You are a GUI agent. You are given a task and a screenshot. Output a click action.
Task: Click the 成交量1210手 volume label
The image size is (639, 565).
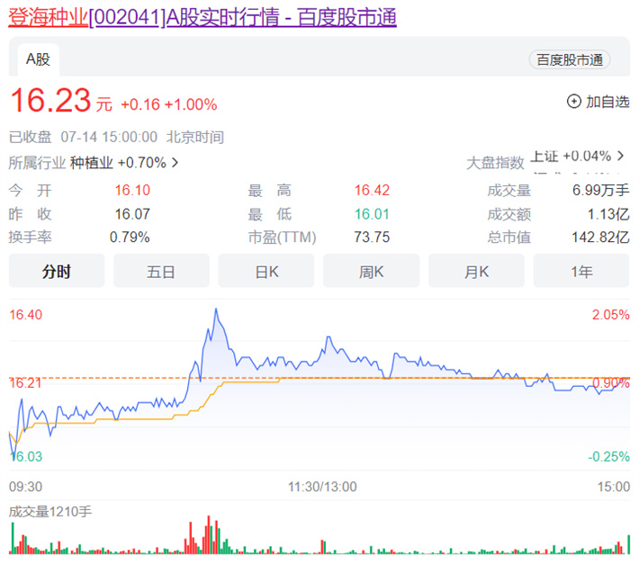[x=50, y=511]
